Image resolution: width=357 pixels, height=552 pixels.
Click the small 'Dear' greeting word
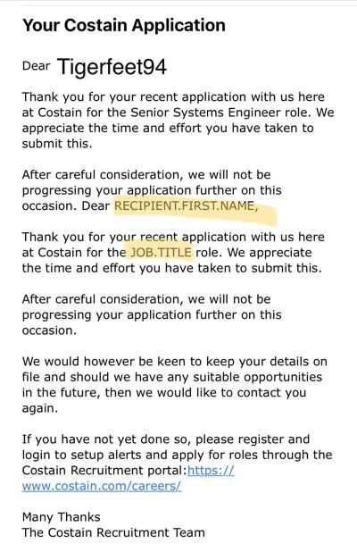point(37,66)
